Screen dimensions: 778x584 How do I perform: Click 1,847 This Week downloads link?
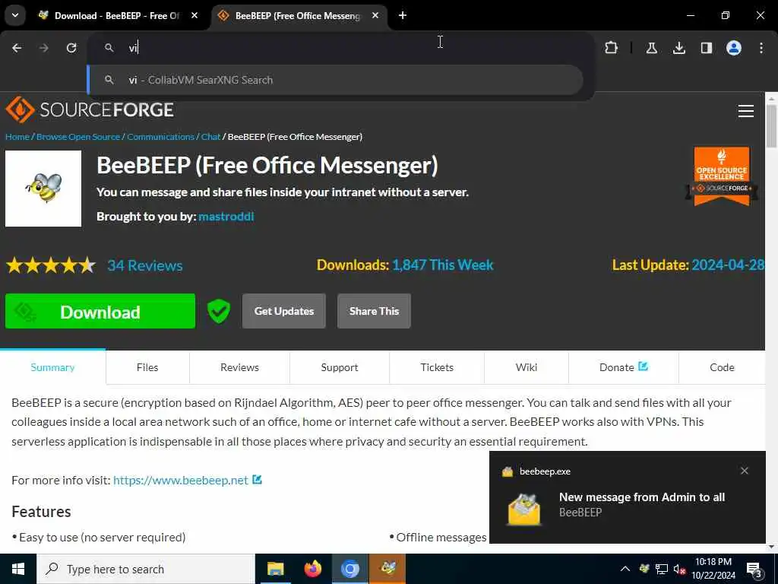coord(442,265)
